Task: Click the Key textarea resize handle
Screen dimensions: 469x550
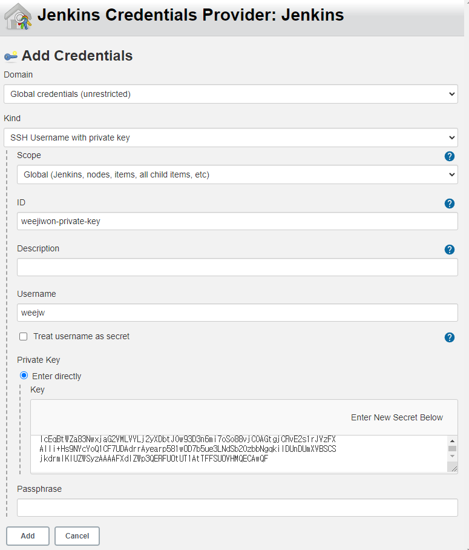Action: (x=454, y=469)
